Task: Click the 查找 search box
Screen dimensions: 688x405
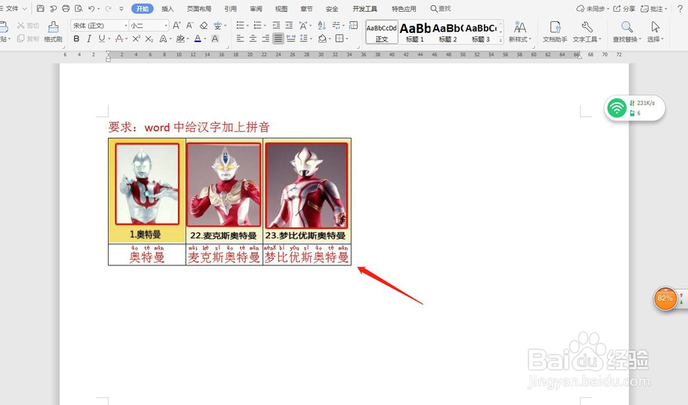Action: (440, 8)
